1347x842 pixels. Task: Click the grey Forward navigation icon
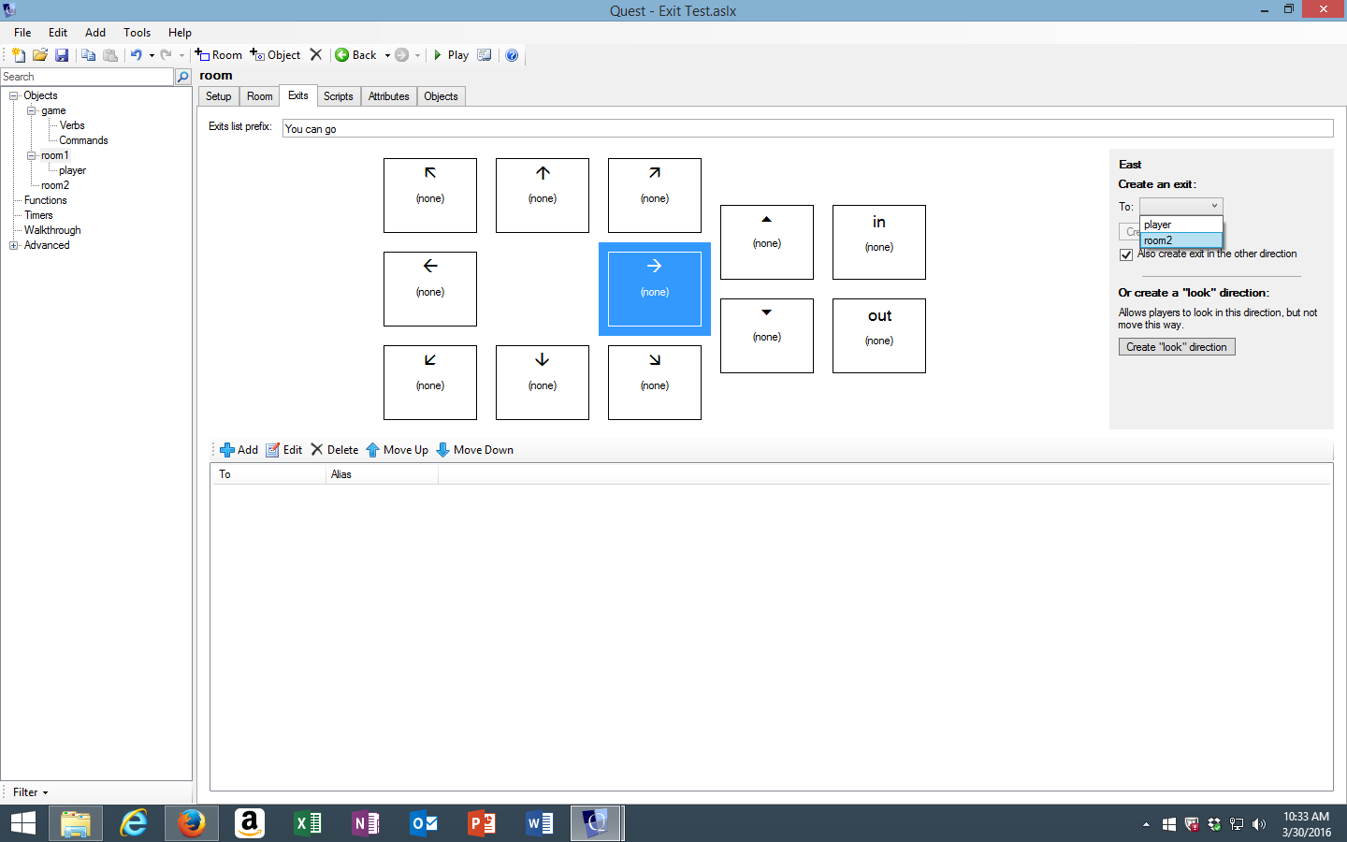(x=402, y=55)
